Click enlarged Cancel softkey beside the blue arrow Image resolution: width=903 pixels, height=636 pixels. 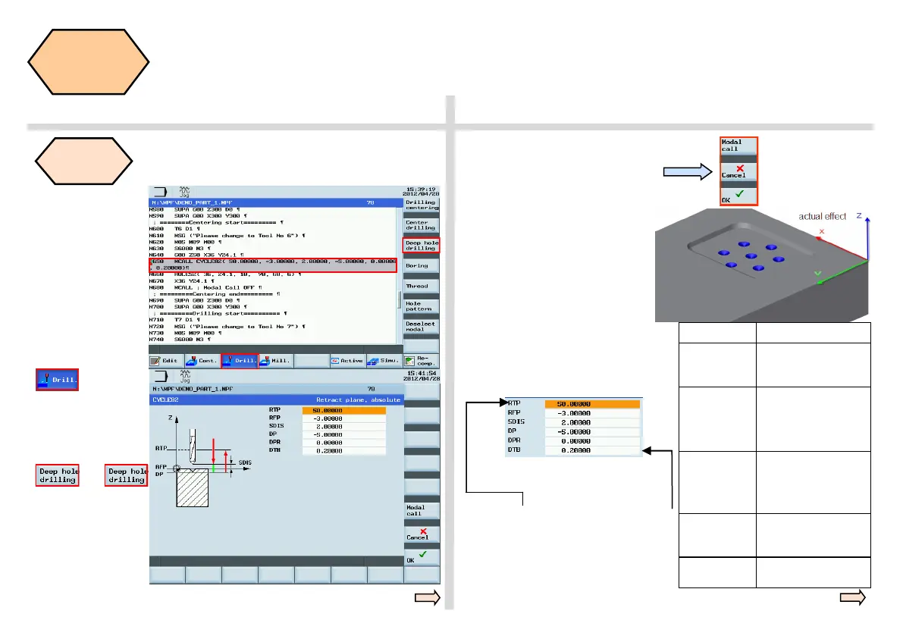738,171
